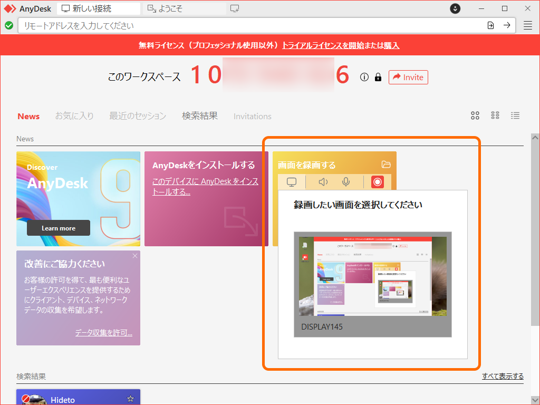Open the main hamburger menu
This screenshot has width=540, height=405.
point(527,25)
